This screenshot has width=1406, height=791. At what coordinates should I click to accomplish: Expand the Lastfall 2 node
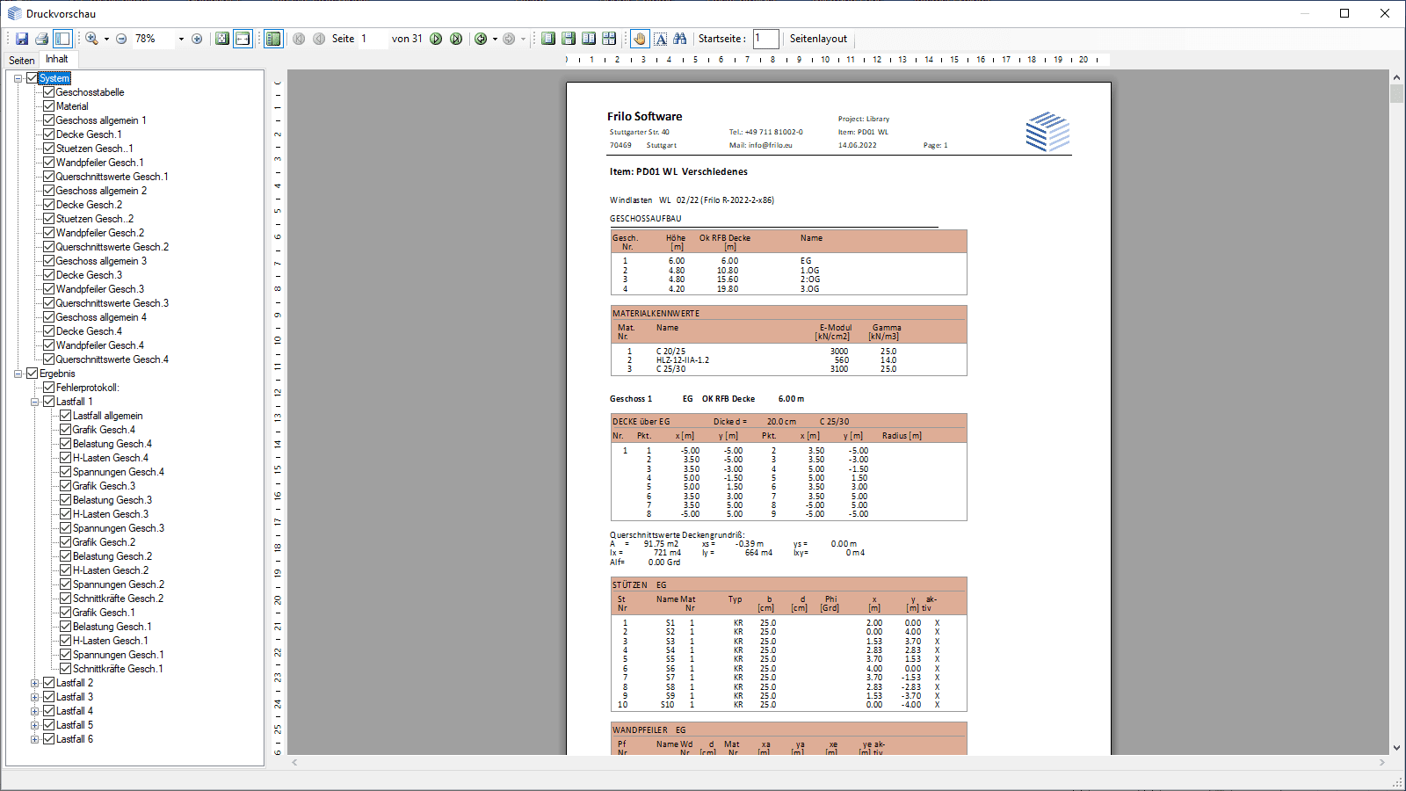pos(34,683)
